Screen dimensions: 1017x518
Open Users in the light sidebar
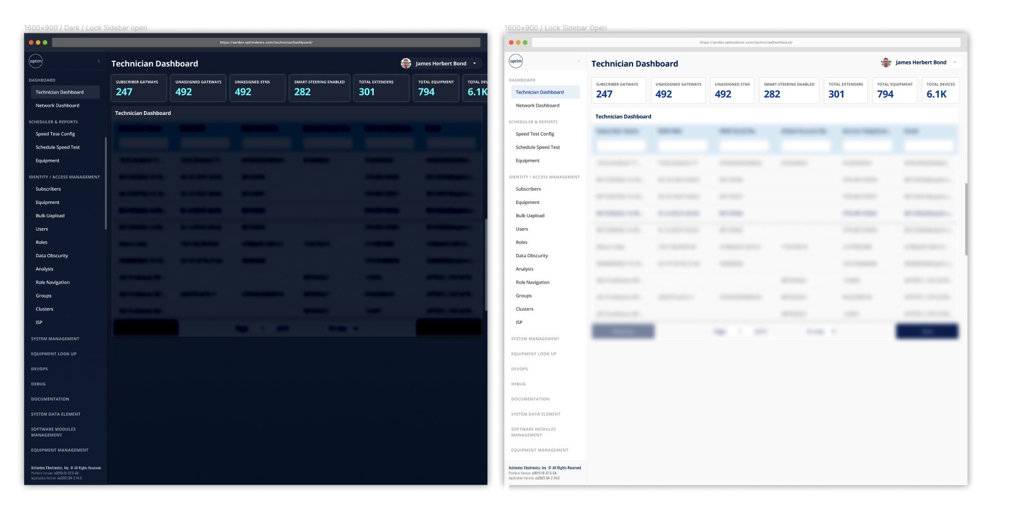coord(522,229)
